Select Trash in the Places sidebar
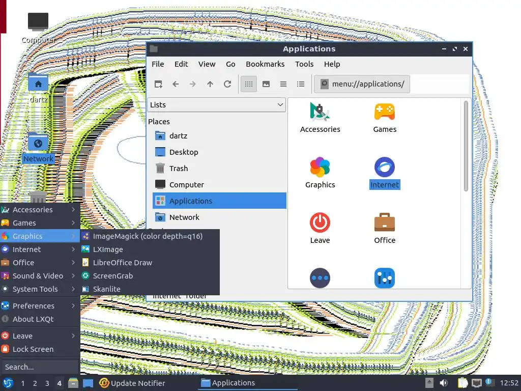Viewport: 521px width, 391px height. tap(219, 168)
